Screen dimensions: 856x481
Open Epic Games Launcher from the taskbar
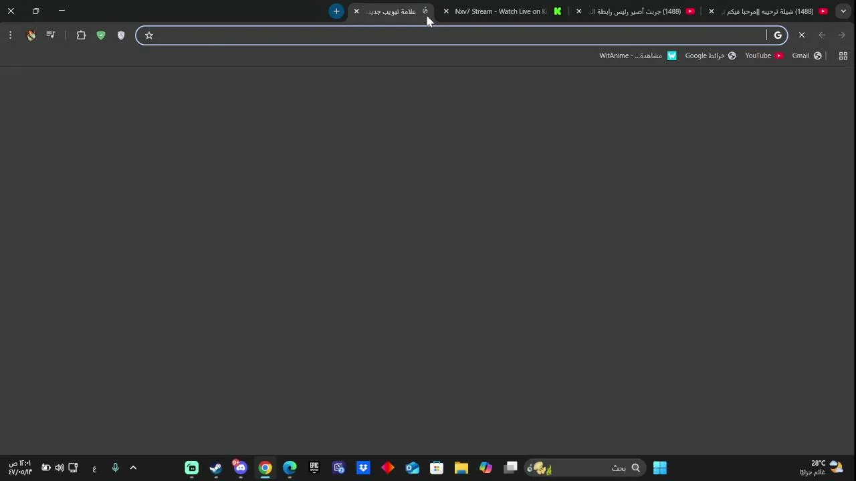tap(314, 468)
